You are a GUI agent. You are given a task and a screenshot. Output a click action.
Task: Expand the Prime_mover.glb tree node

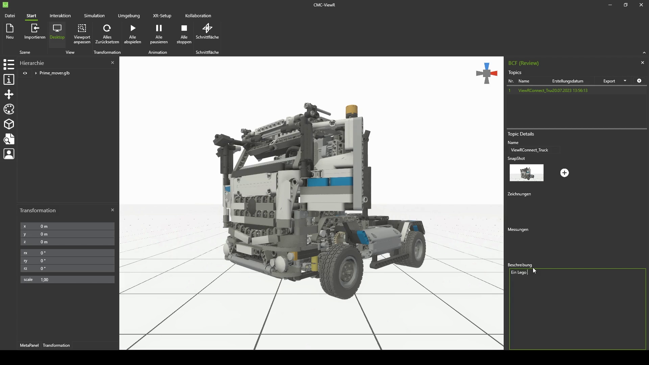(x=36, y=73)
